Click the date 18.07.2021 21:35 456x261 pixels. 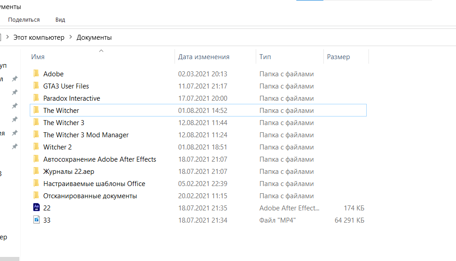coord(203,208)
